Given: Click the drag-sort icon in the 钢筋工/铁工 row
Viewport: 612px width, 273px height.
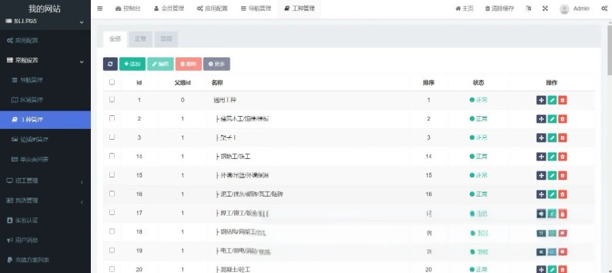Looking at the screenshot, I should (x=541, y=156).
